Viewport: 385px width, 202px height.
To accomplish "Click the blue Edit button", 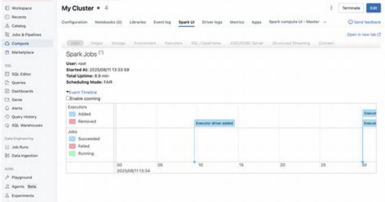I will tap(373, 8).
